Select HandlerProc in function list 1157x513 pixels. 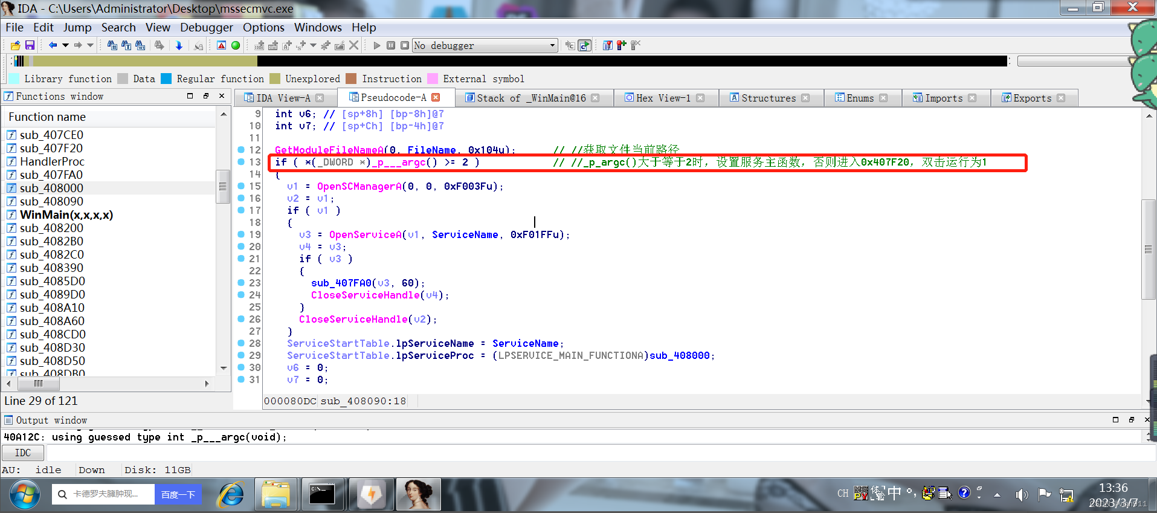click(52, 161)
